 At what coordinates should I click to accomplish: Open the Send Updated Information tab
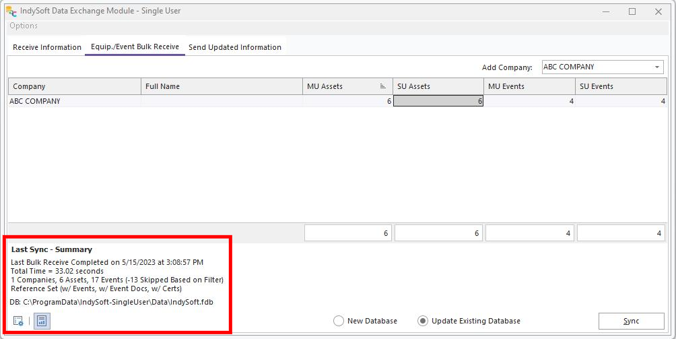tap(235, 47)
